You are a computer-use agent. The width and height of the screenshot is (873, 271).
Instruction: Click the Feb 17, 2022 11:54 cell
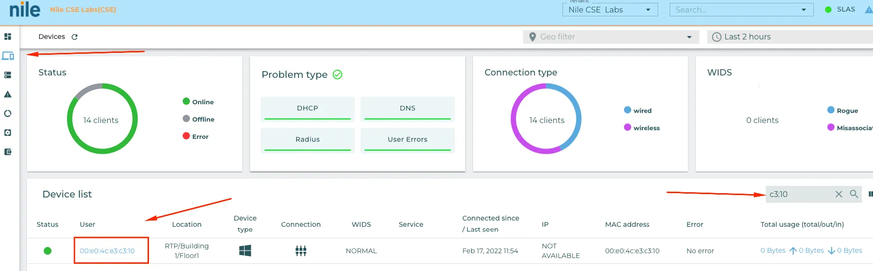pyautogui.click(x=490, y=251)
